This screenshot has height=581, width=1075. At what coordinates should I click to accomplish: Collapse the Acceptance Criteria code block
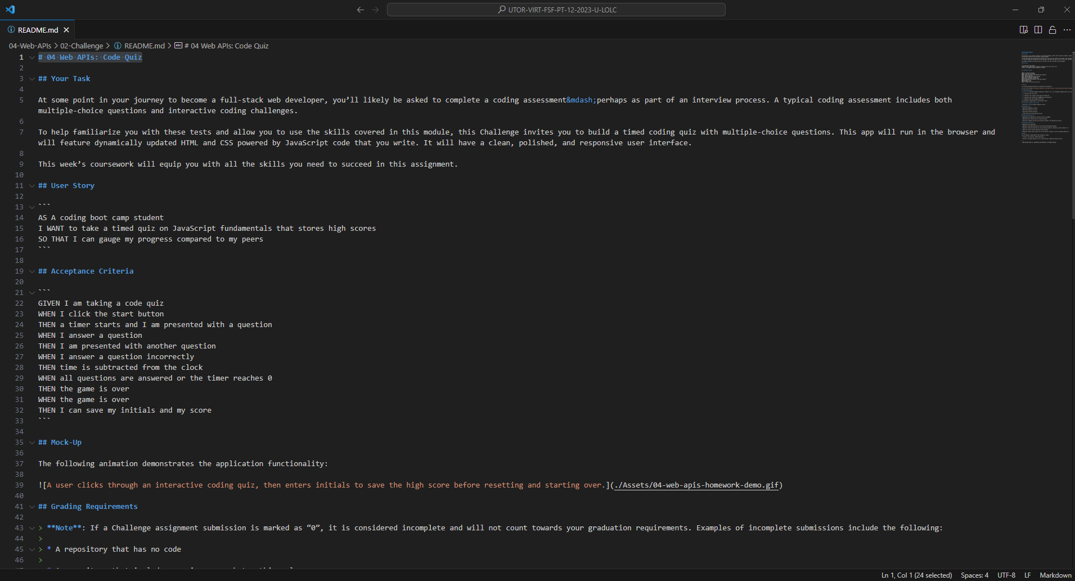pyautogui.click(x=32, y=292)
